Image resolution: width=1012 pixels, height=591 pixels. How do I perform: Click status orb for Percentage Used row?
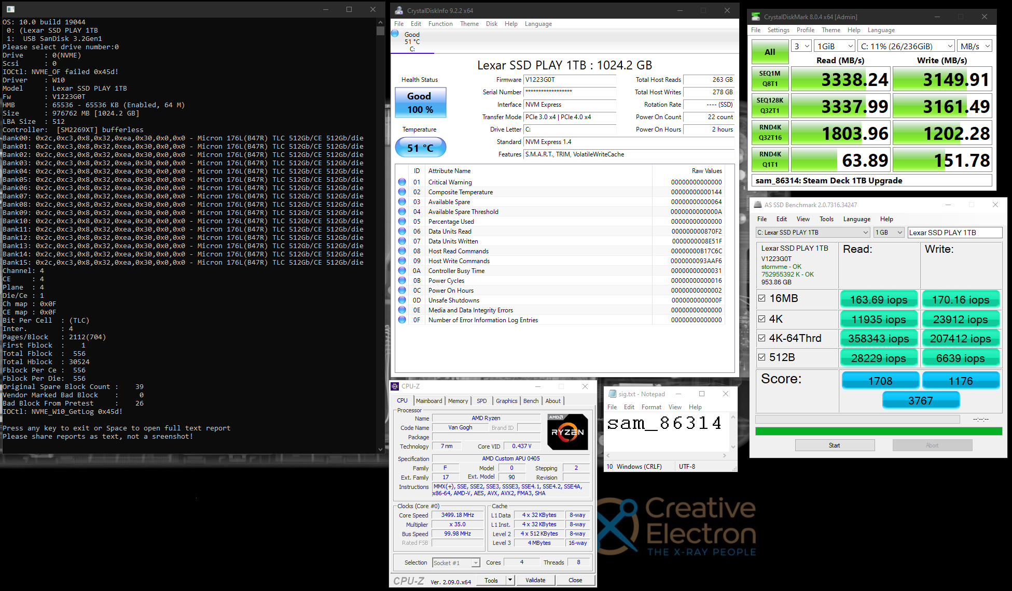pyautogui.click(x=402, y=221)
